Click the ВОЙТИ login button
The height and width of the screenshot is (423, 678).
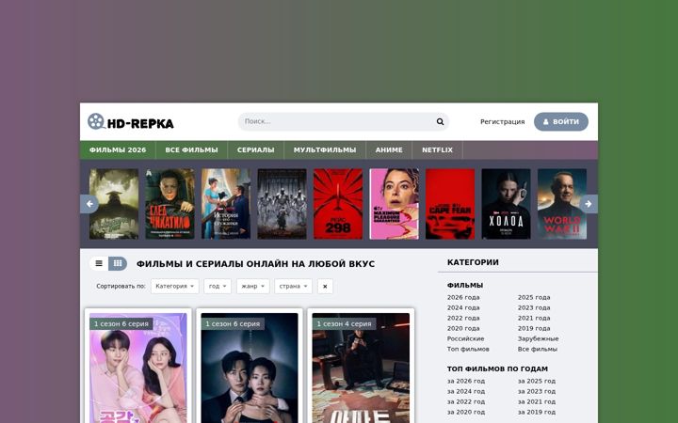click(x=561, y=121)
